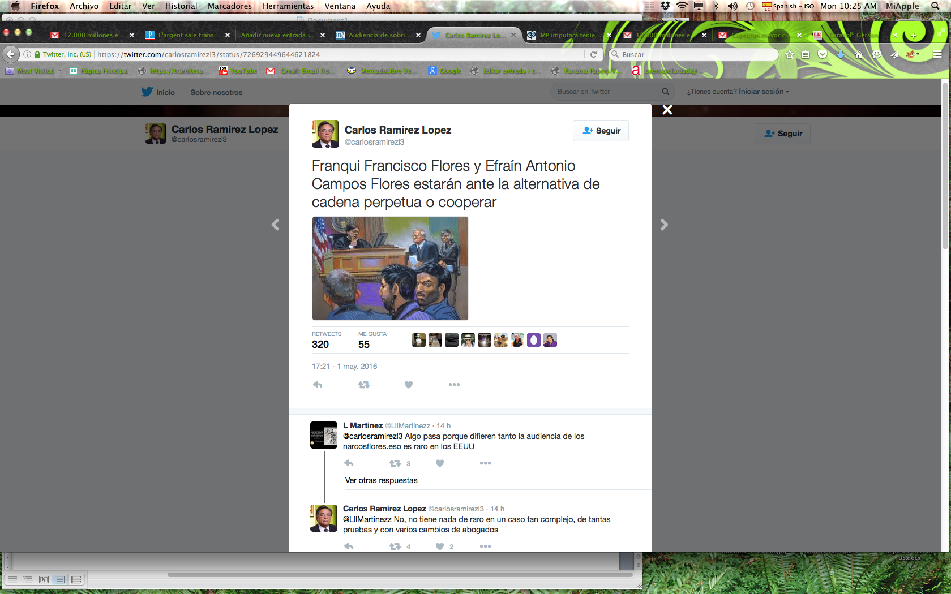The width and height of the screenshot is (951, 594).
Task: Open more options ellipsis under the main tweet
Action: (454, 385)
